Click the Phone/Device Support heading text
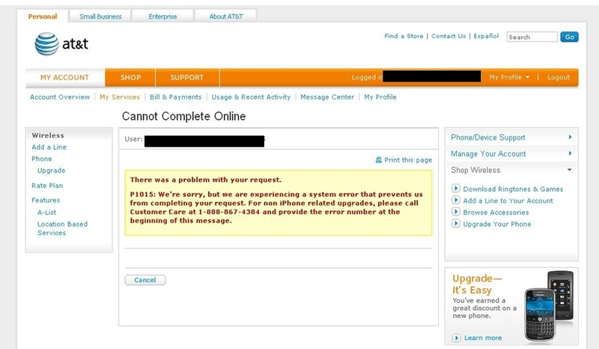The image size is (599, 349). [x=488, y=137]
